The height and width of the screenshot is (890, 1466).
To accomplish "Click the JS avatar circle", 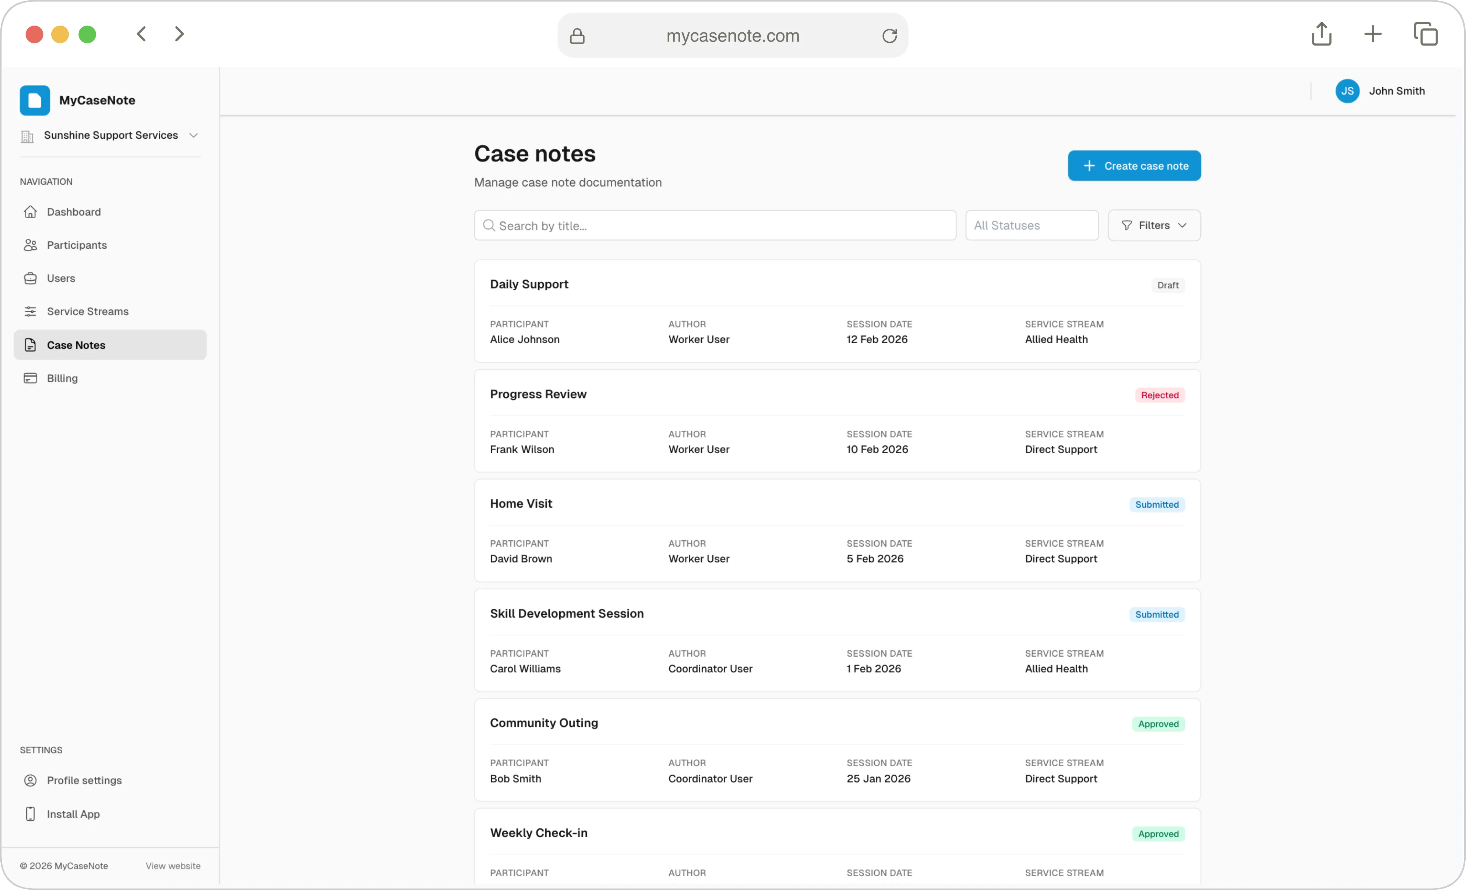I will click(x=1347, y=91).
